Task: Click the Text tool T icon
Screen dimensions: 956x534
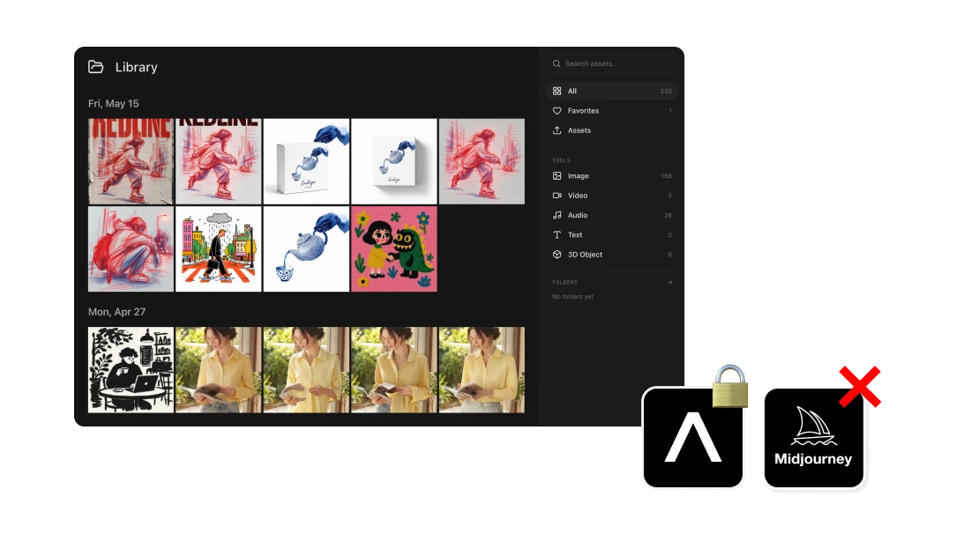Action: (x=556, y=235)
